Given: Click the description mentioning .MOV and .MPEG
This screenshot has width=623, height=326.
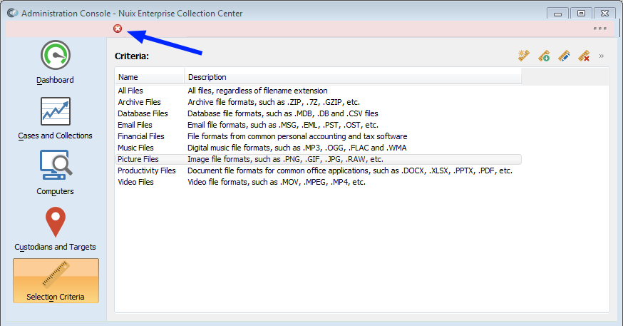Looking at the screenshot, I should coord(277,182).
